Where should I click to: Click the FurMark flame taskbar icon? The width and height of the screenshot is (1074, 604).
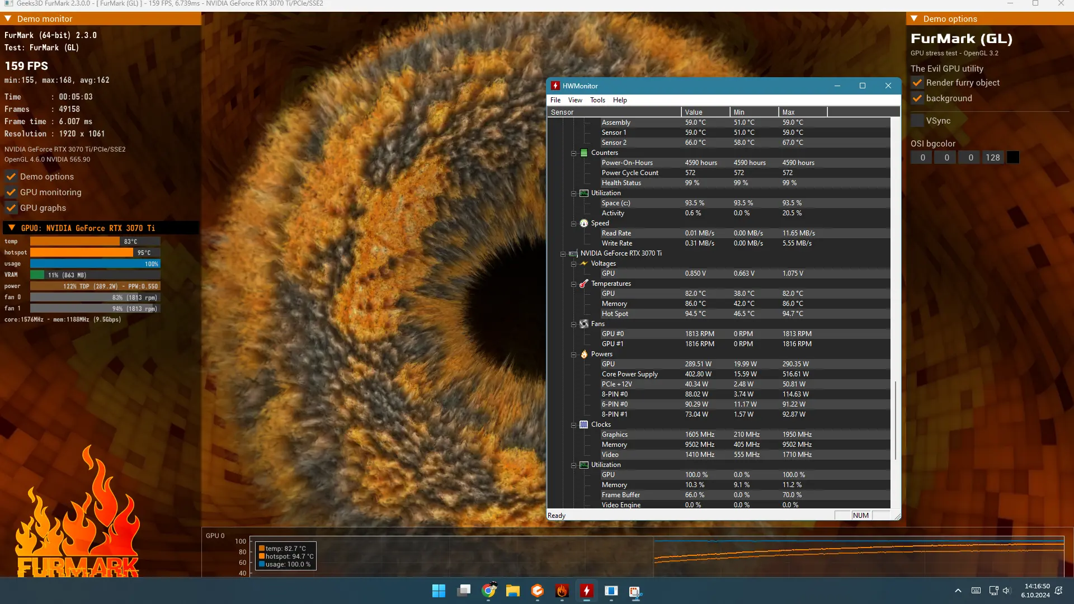562,591
